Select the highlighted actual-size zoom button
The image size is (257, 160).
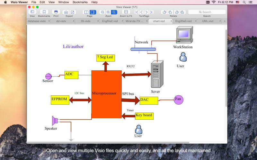[114, 12]
